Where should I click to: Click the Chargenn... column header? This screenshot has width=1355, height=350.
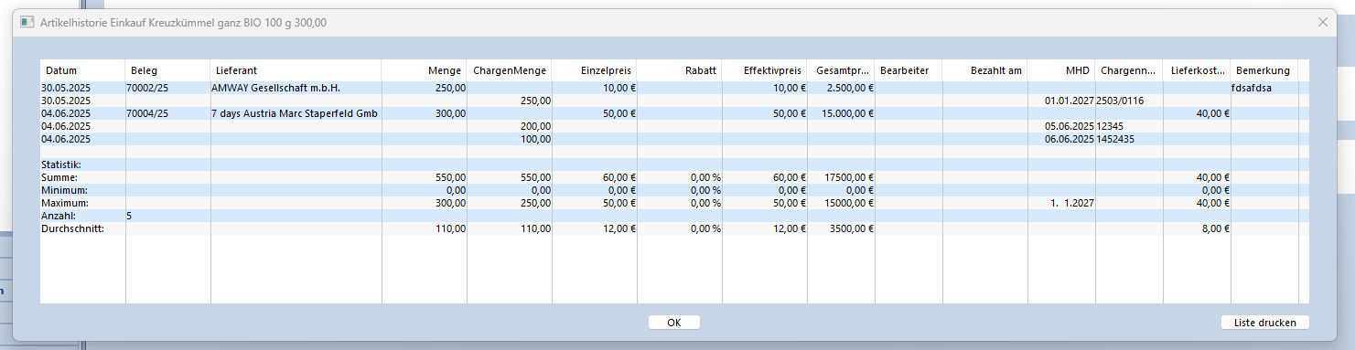tap(1129, 70)
